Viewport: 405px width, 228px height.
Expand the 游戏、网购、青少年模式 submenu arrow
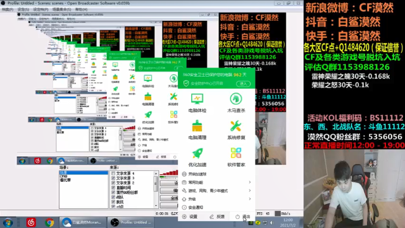point(250,191)
